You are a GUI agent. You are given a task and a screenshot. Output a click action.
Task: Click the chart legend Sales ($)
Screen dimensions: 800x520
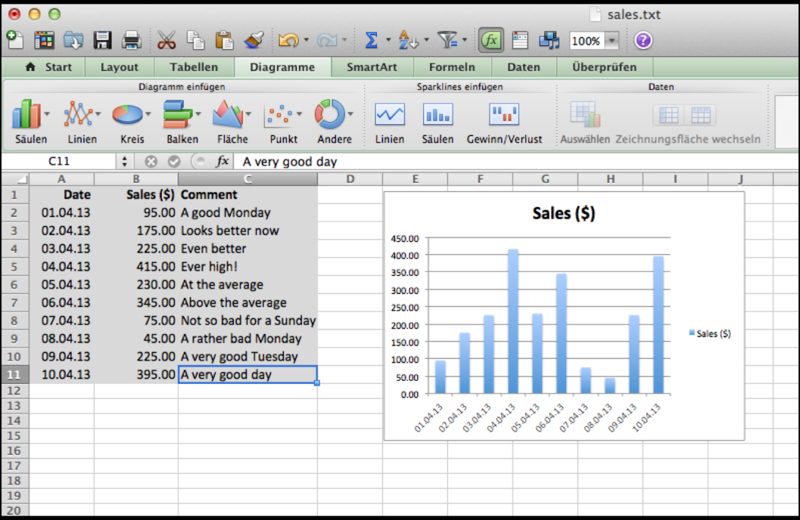709,334
